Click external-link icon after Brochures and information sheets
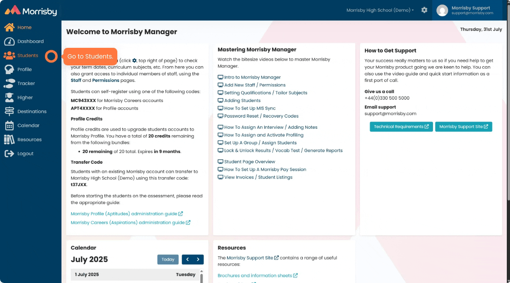 (296, 275)
